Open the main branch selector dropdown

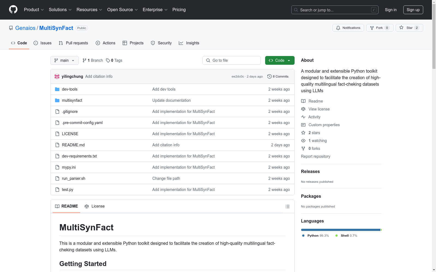coord(65,60)
